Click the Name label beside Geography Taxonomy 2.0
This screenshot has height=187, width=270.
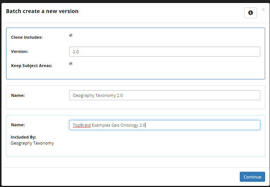click(18, 96)
